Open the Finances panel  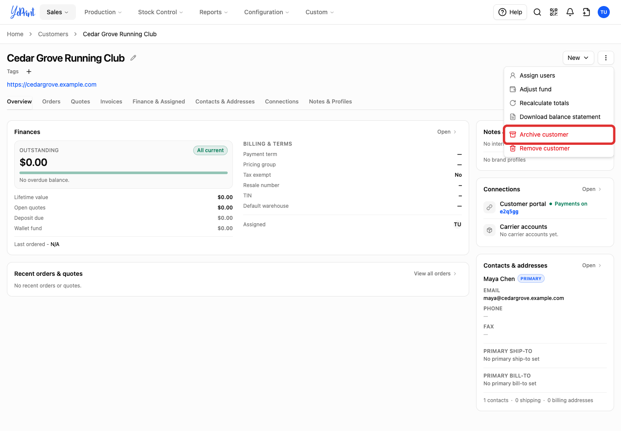[x=447, y=132]
